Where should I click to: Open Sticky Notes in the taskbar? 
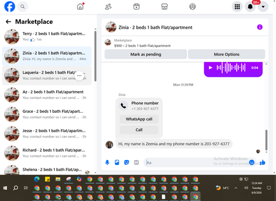[x=47, y=179]
